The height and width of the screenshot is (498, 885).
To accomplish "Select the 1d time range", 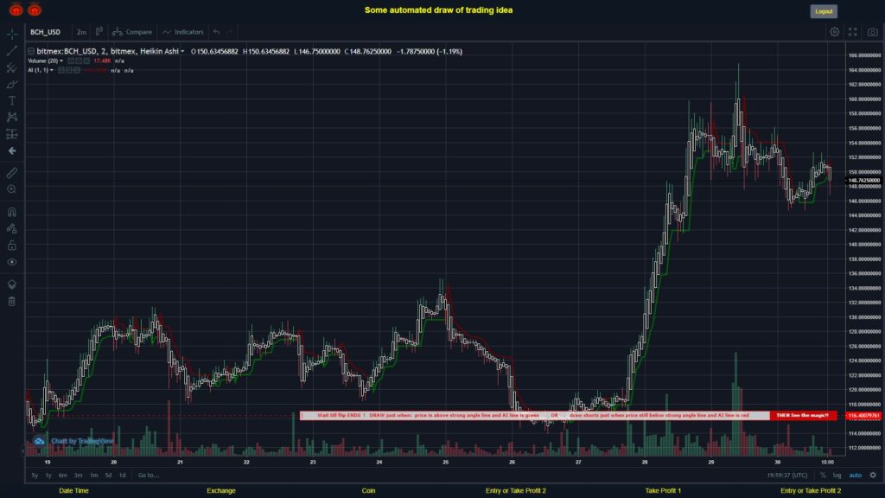I will tap(123, 476).
